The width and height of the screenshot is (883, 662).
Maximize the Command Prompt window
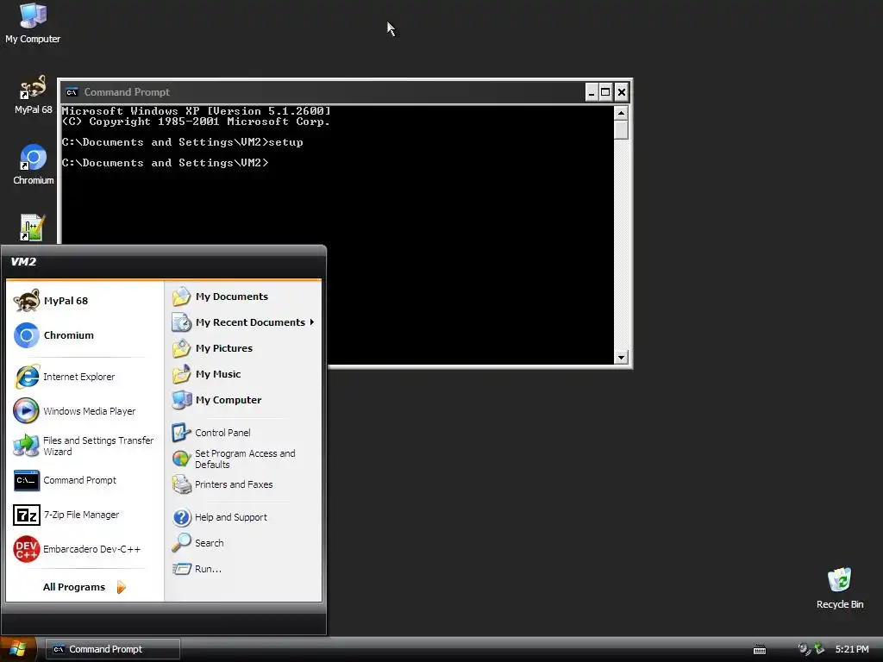[x=605, y=92]
